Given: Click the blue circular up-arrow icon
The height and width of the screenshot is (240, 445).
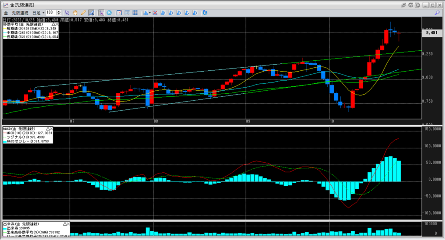Looking at the screenshot, I should (109, 13).
